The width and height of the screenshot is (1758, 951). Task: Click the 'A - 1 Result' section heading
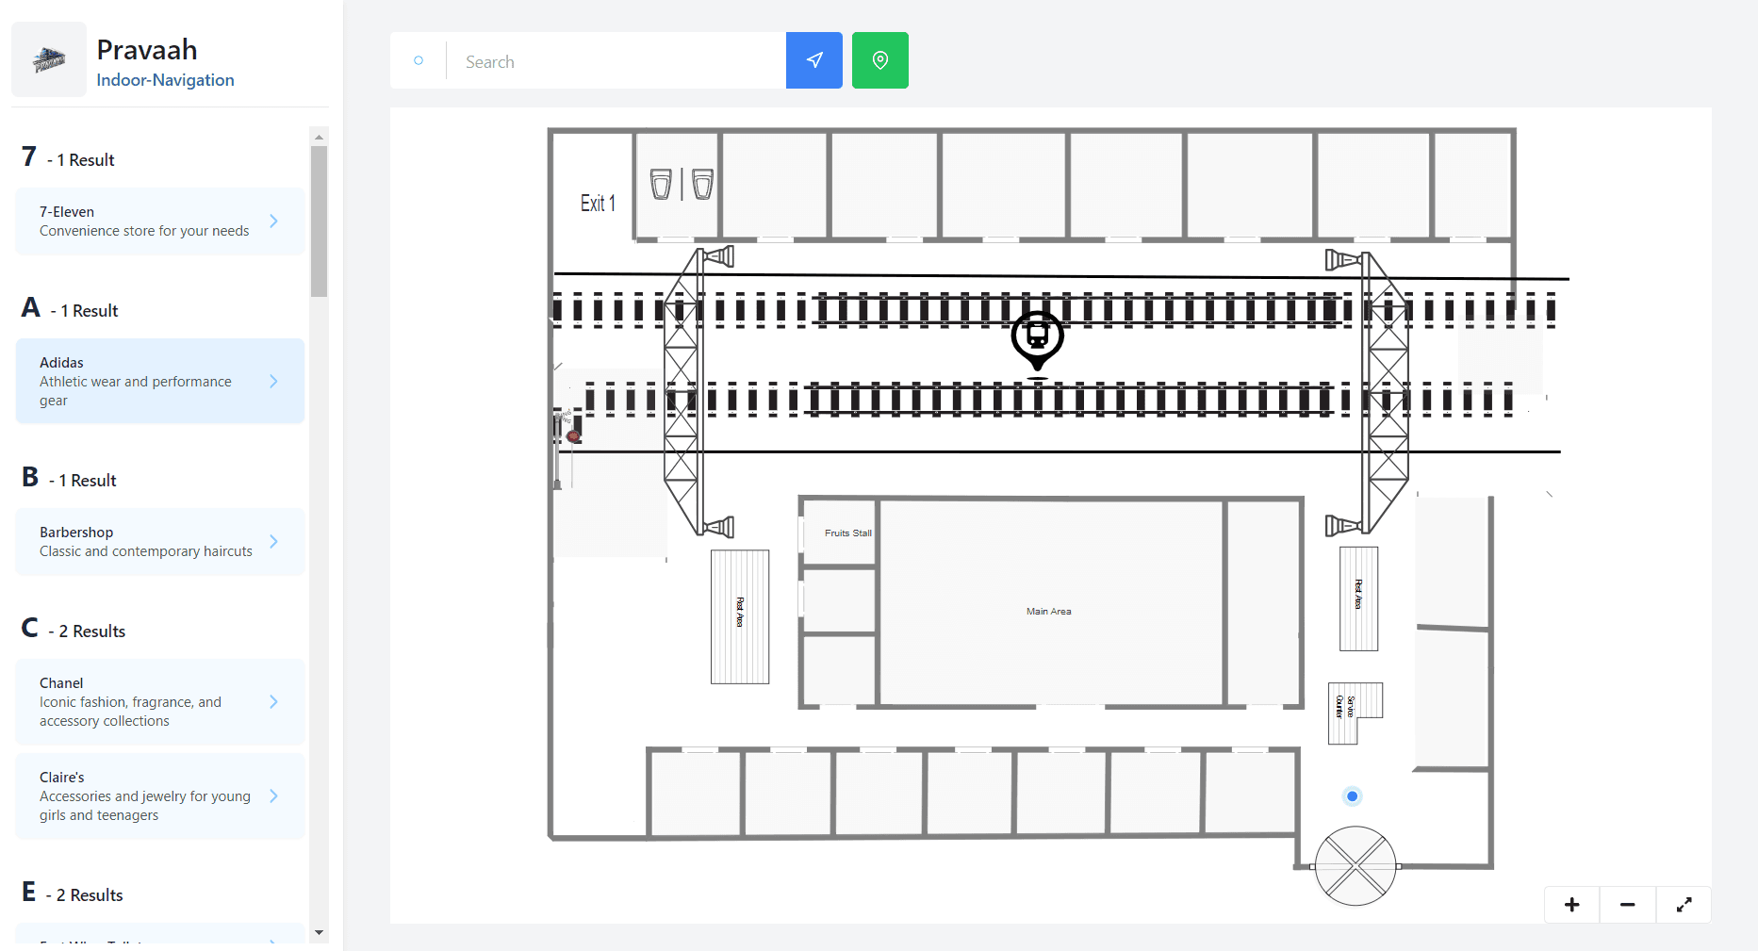[x=70, y=308]
